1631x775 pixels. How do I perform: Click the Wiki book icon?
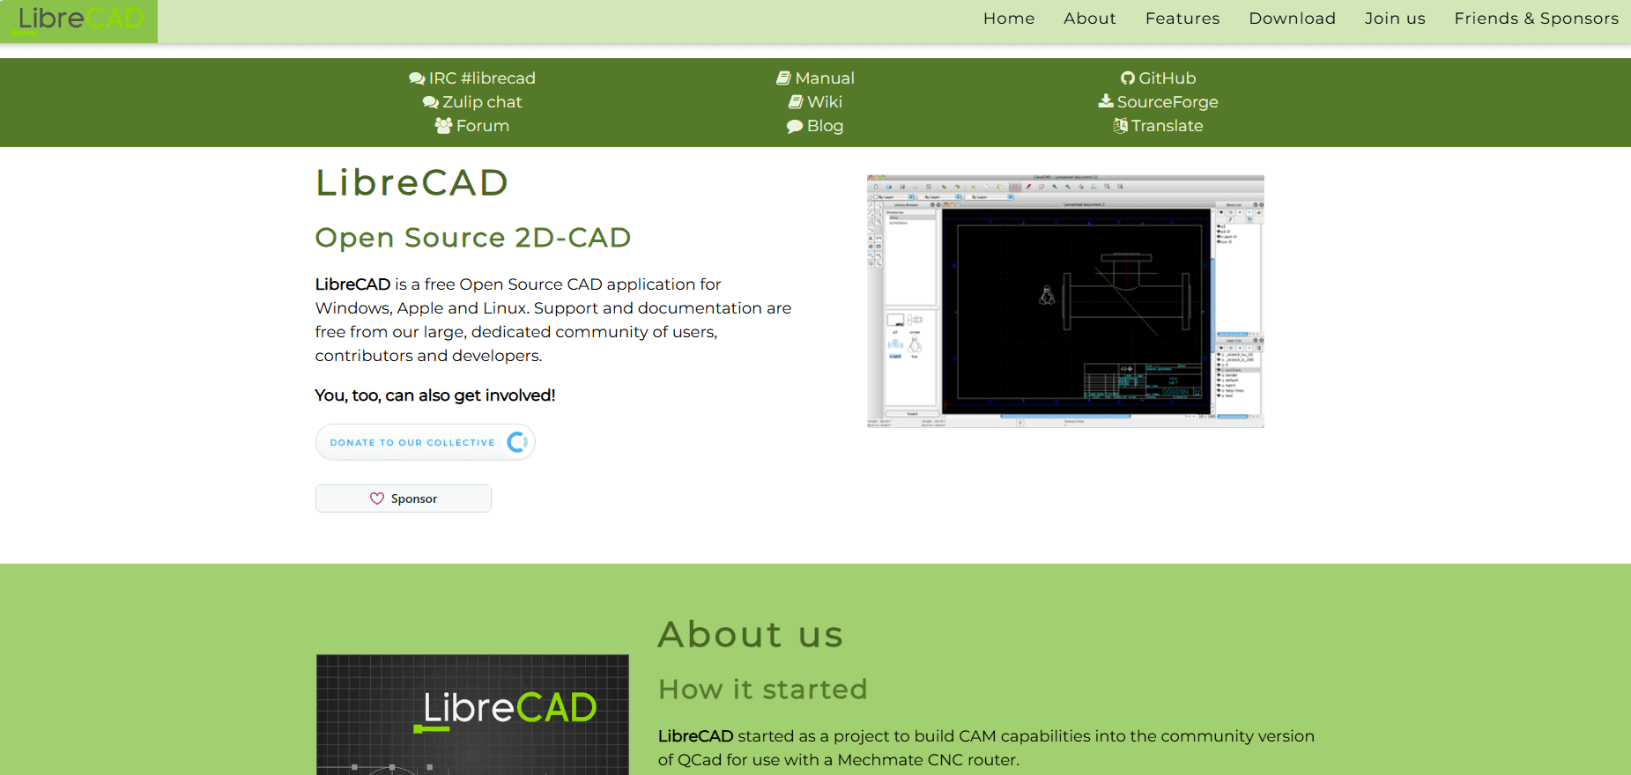(796, 102)
